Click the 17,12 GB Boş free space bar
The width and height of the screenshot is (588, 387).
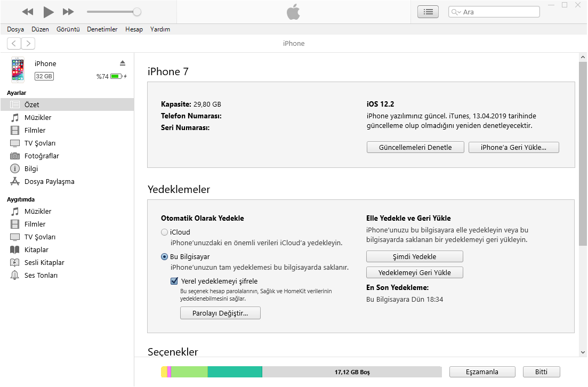click(x=352, y=372)
